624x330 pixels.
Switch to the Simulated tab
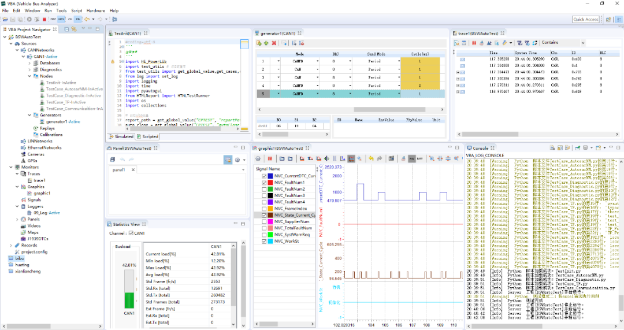[x=121, y=136]
